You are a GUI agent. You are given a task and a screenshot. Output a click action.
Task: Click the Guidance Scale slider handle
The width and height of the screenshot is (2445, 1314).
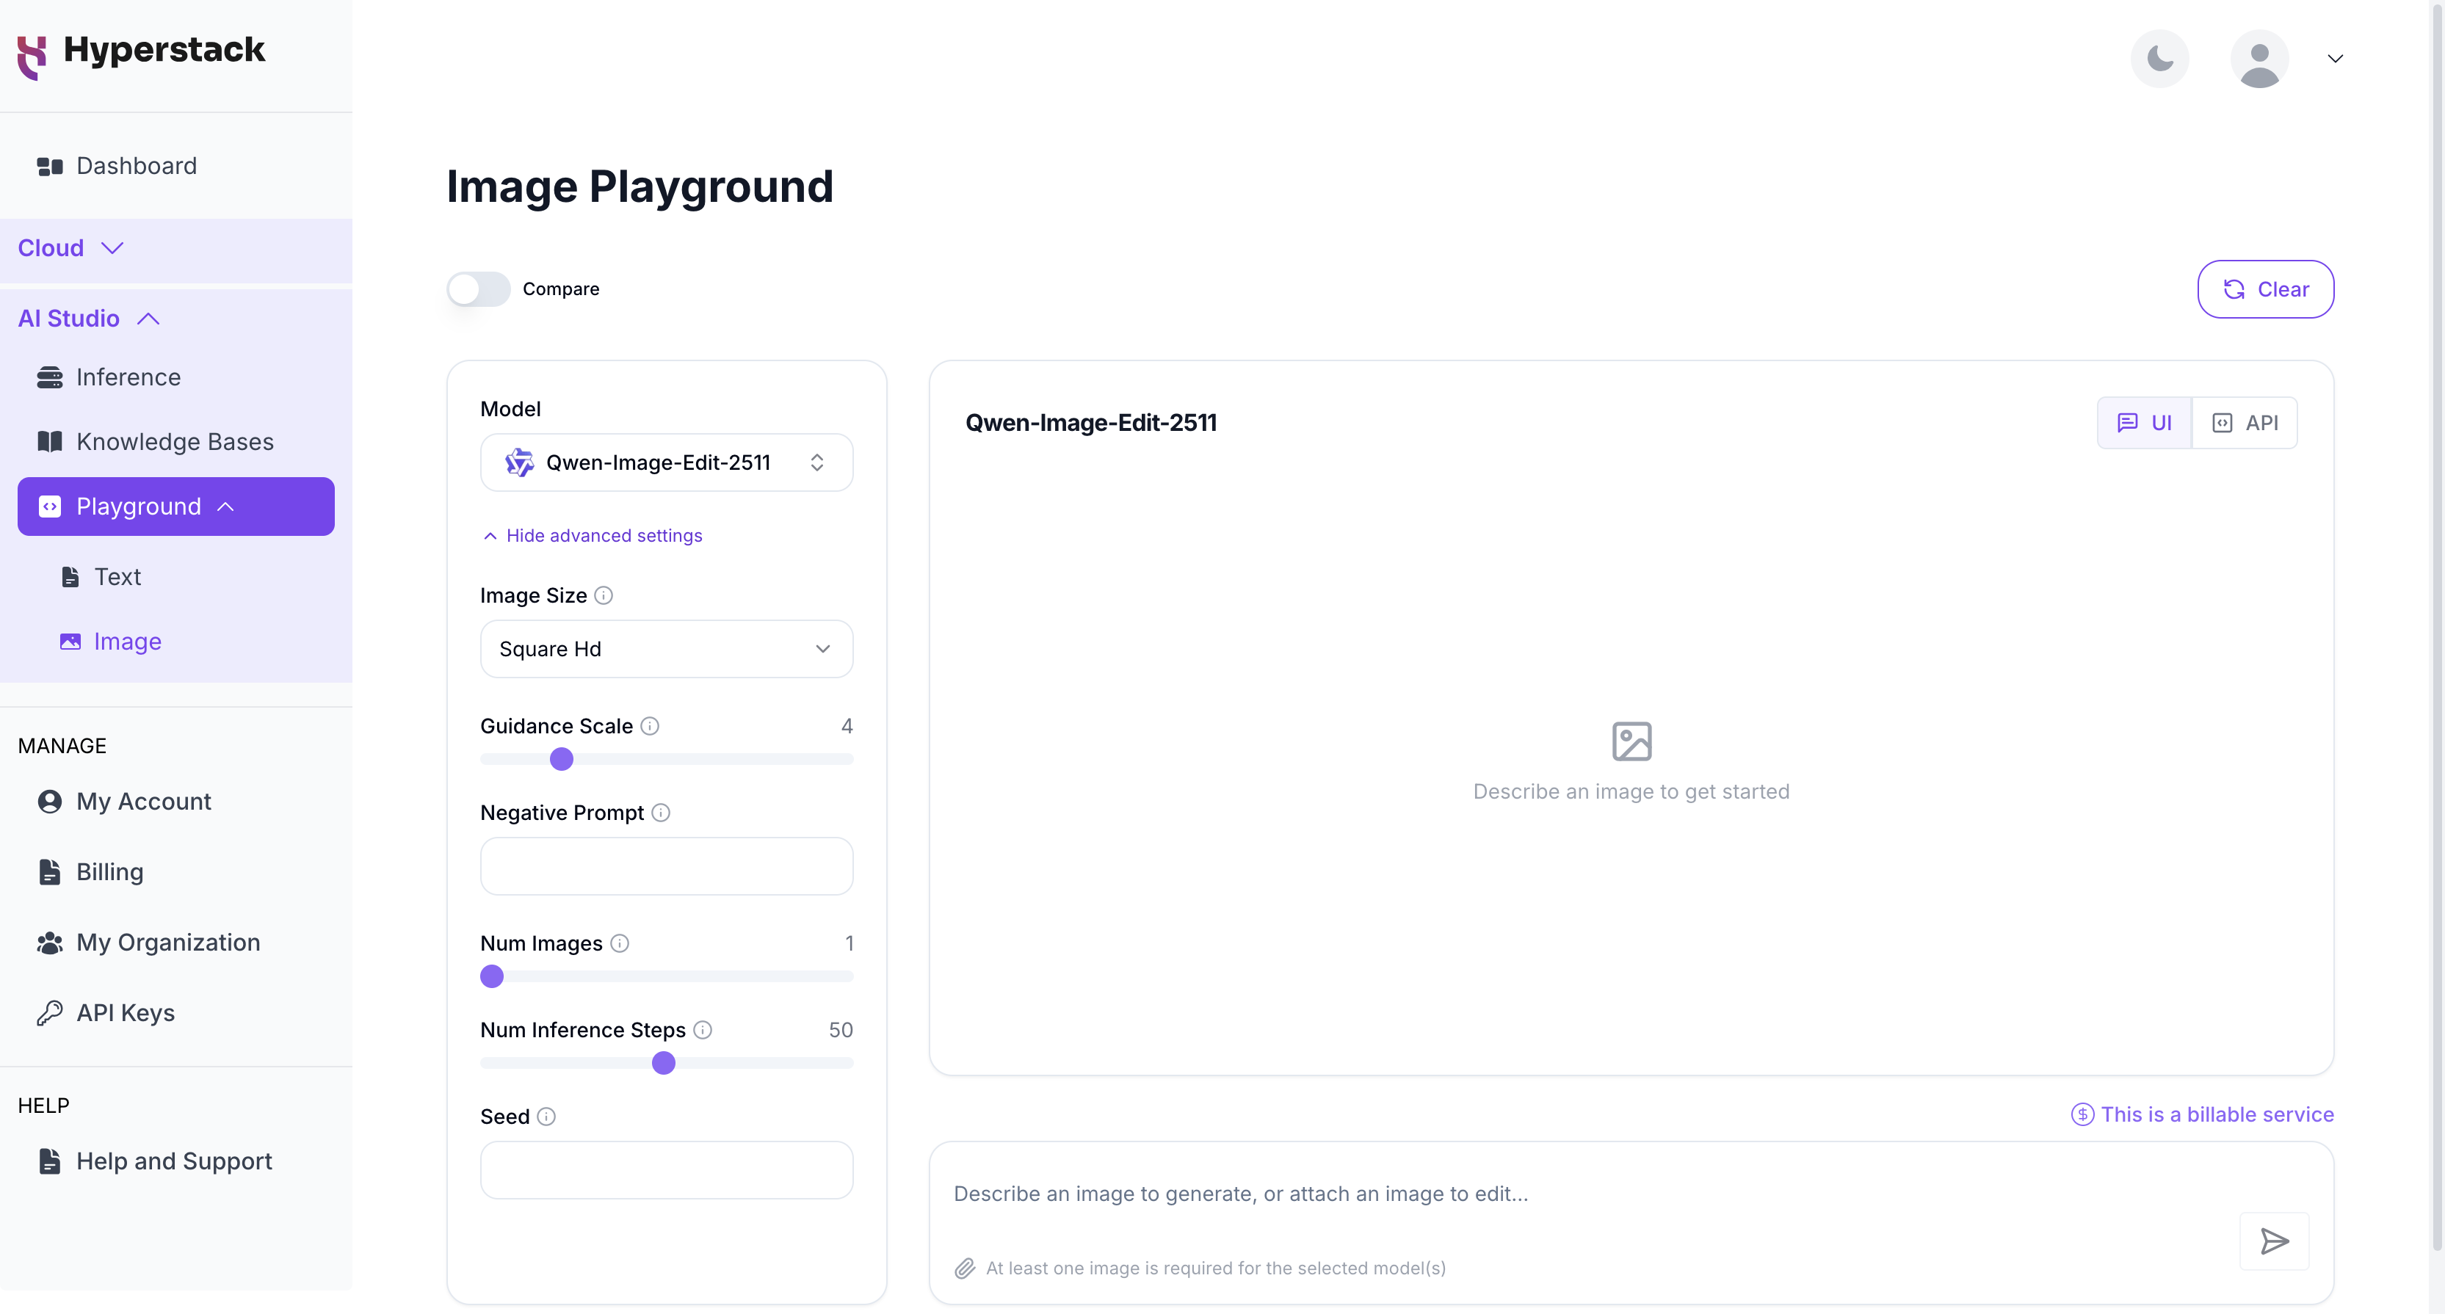point(562,759)
